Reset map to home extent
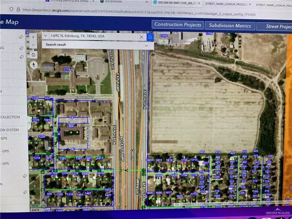The width and height of the screenshot is (292, 219). point(34,55)
